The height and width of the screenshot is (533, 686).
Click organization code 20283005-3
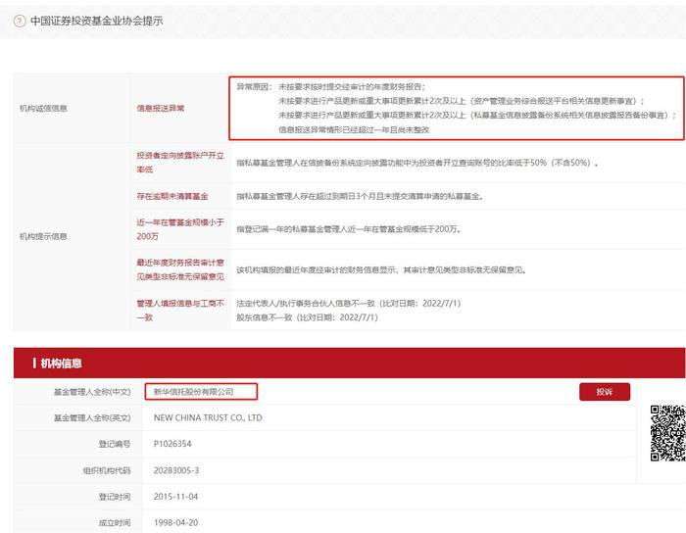pos(176,470)
